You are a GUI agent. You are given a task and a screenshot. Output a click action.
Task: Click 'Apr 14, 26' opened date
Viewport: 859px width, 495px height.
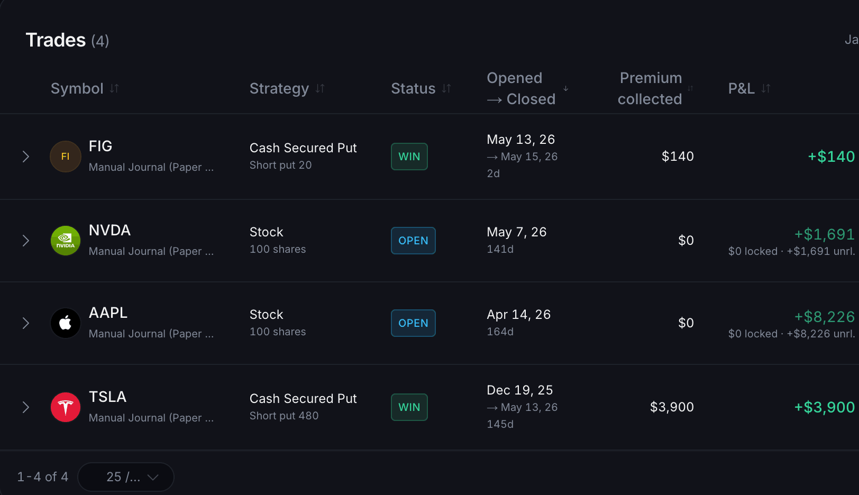pyautogui.click(x=519, y=315)
